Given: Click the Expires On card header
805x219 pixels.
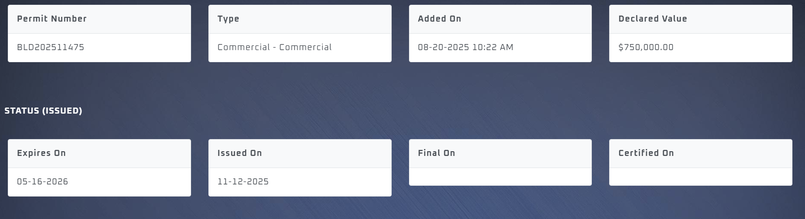Looking at the screenshot, I should [41, 153].
